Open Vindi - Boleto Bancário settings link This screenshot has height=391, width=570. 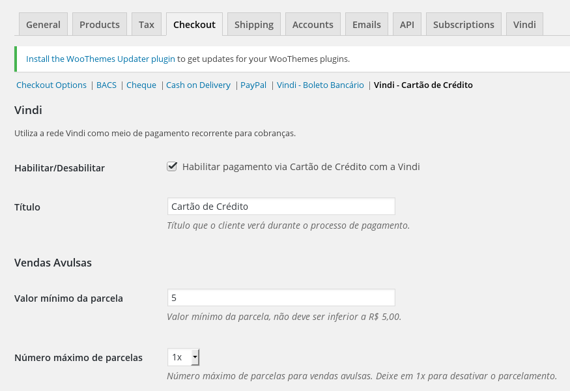(x=321, y=85)
